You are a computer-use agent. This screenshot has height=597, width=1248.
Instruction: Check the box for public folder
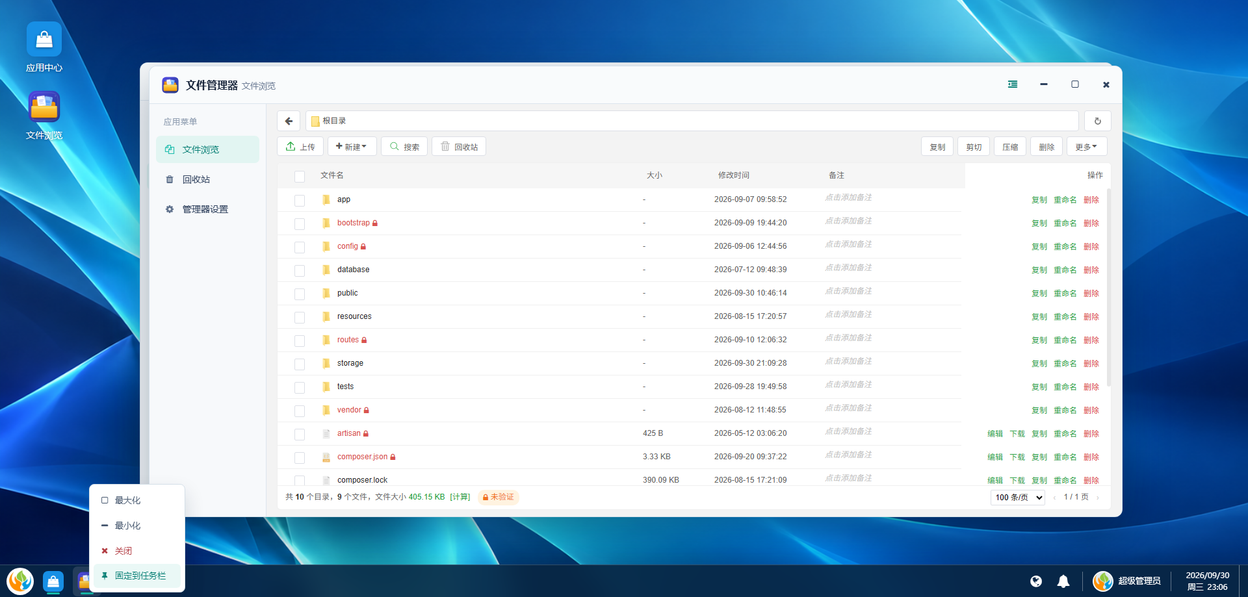(300, 294)
